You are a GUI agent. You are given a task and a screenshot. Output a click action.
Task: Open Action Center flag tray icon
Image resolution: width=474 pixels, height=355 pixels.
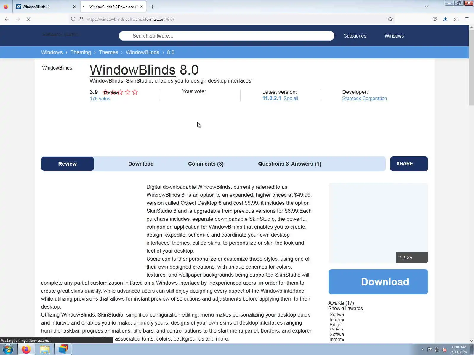tap(430, 350)
